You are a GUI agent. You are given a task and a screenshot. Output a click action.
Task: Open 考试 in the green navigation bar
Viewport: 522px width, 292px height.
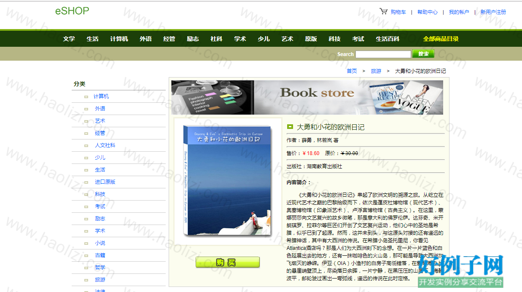tap(358, 39)
